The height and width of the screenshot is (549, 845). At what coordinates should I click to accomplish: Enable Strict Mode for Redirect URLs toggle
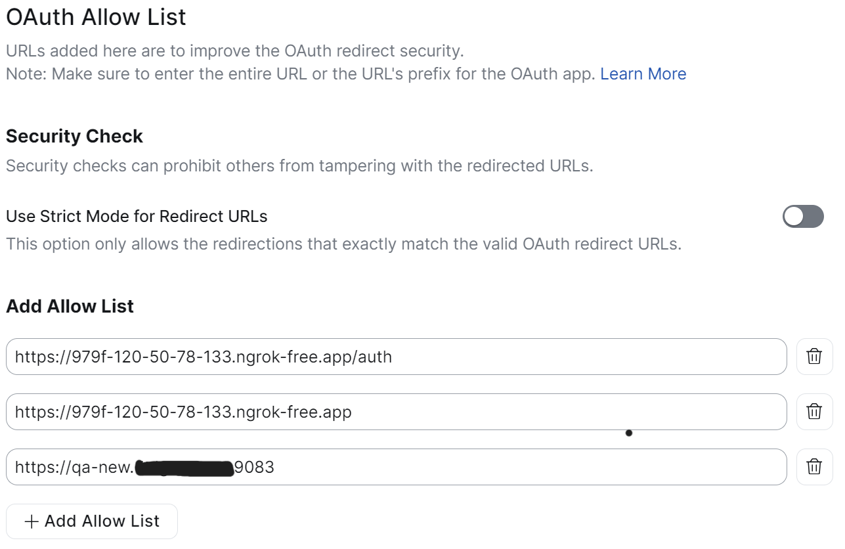click(802, 216)
